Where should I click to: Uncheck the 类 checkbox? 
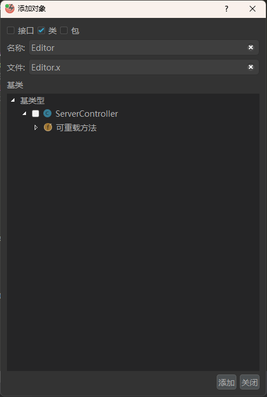41,31
